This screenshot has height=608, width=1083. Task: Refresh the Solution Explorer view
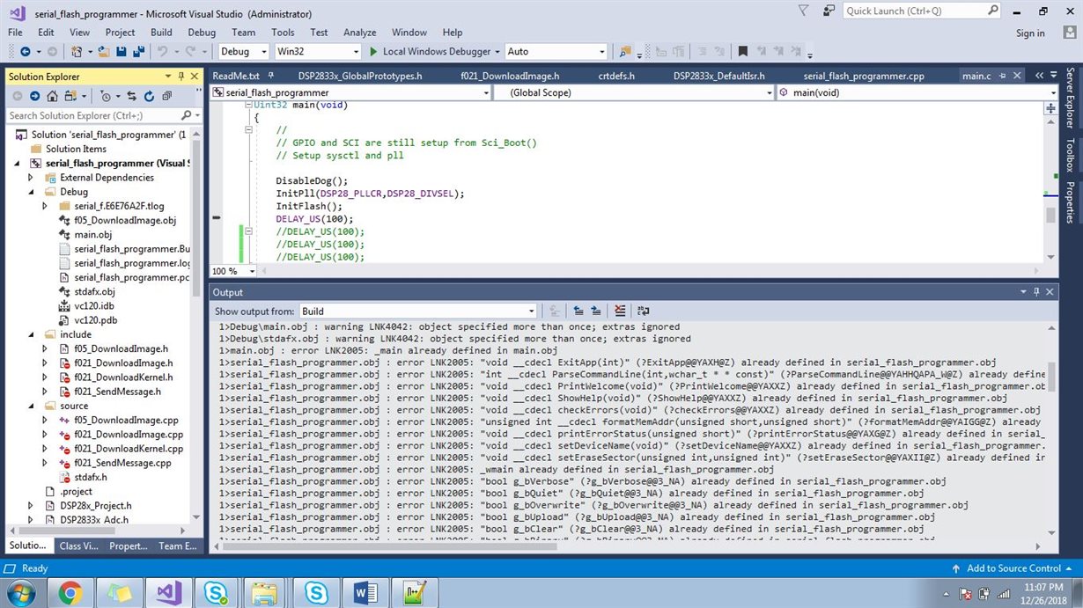(149, 95)
